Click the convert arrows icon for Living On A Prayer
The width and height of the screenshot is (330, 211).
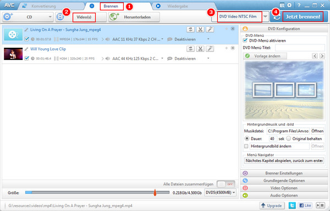tap(190, 30)
